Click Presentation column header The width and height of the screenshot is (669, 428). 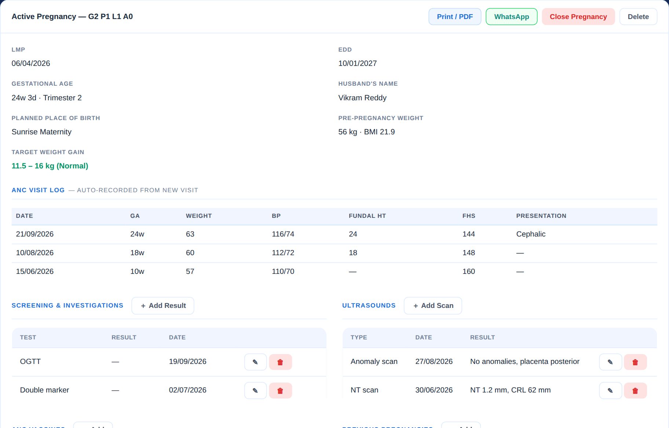541,216
